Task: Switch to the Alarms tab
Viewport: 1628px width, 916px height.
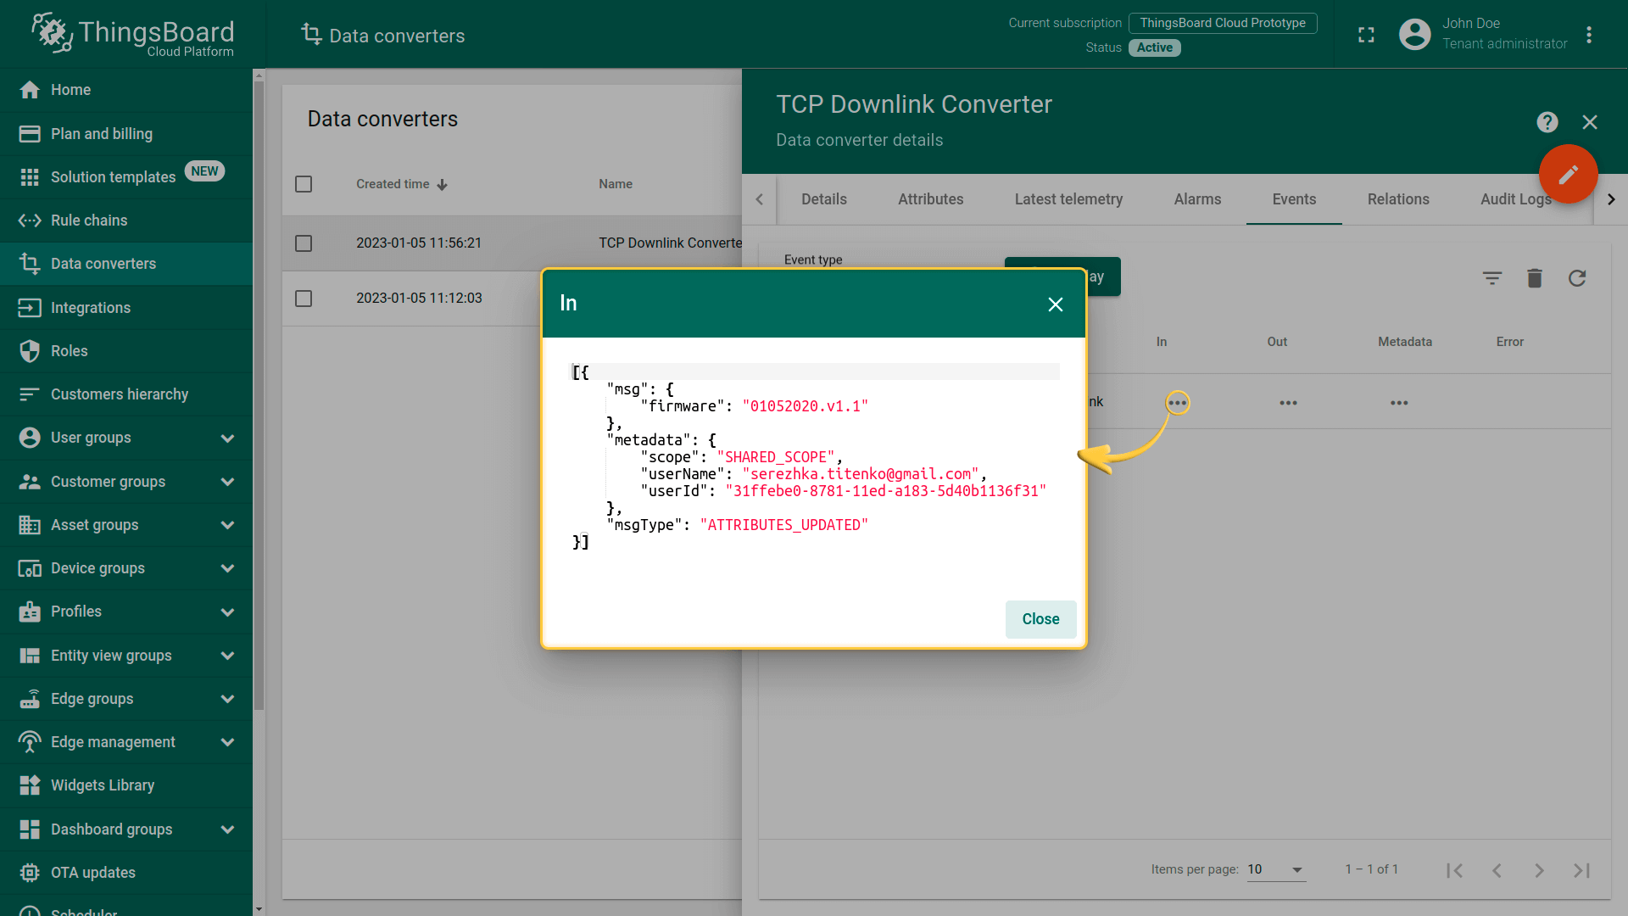Action: click(1197, 199)
